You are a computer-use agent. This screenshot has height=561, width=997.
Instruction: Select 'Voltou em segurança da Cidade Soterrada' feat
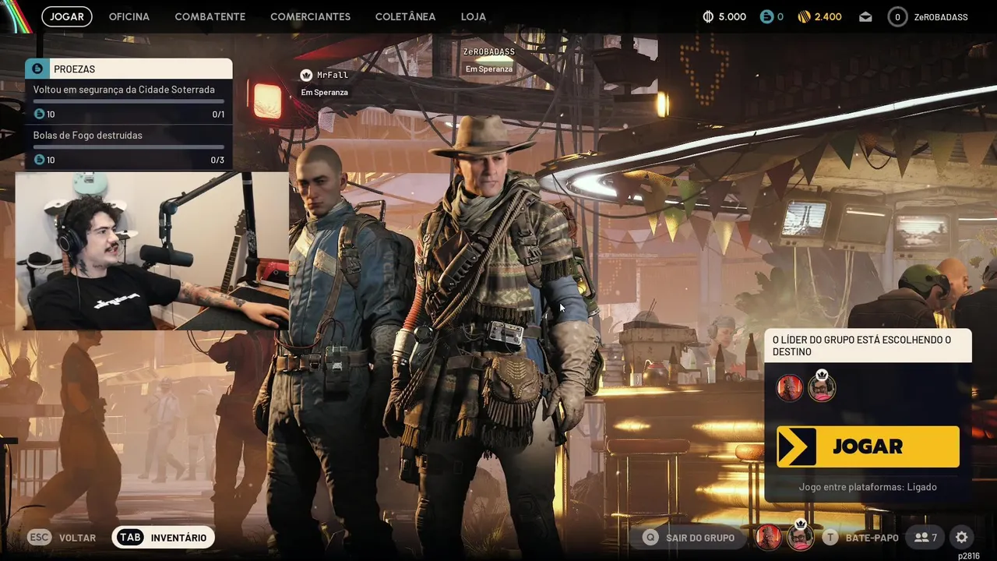(124, 90)
